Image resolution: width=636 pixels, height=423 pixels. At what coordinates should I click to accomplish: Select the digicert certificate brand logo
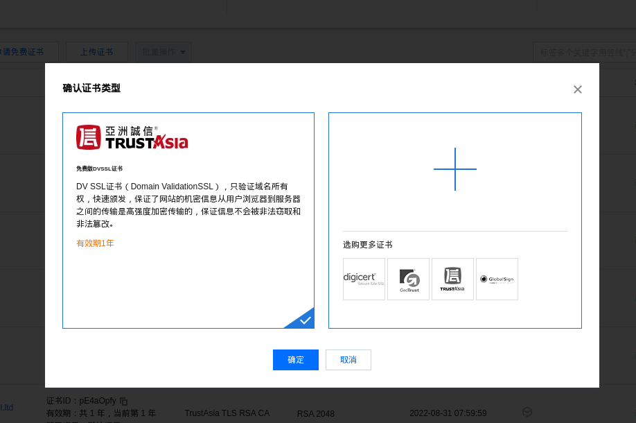tap(364, 279)
